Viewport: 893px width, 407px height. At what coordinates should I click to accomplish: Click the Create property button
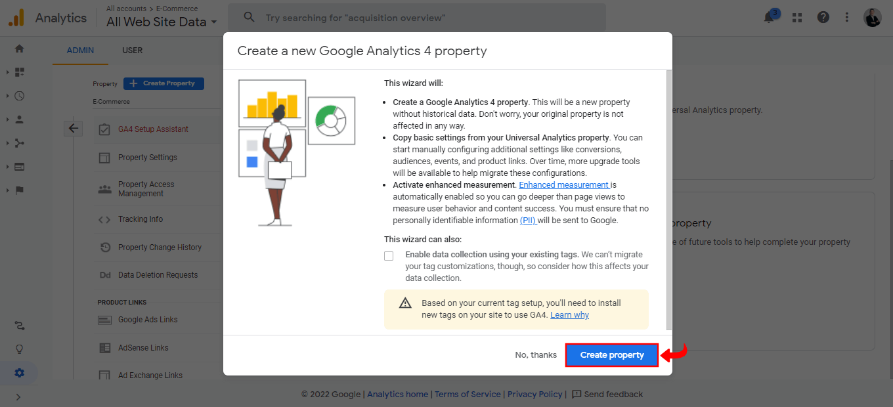pyautogui.click(x=611, y=354)
